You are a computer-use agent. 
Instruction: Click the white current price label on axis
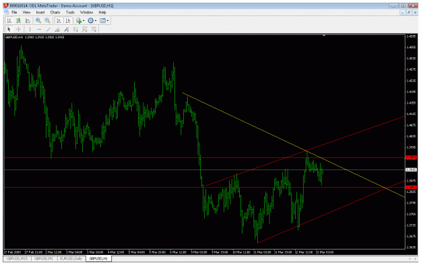411,169
